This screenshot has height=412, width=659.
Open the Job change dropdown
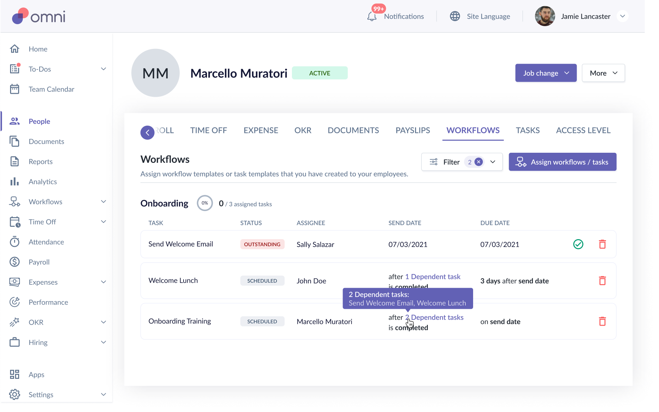click(x=546, y=73)
